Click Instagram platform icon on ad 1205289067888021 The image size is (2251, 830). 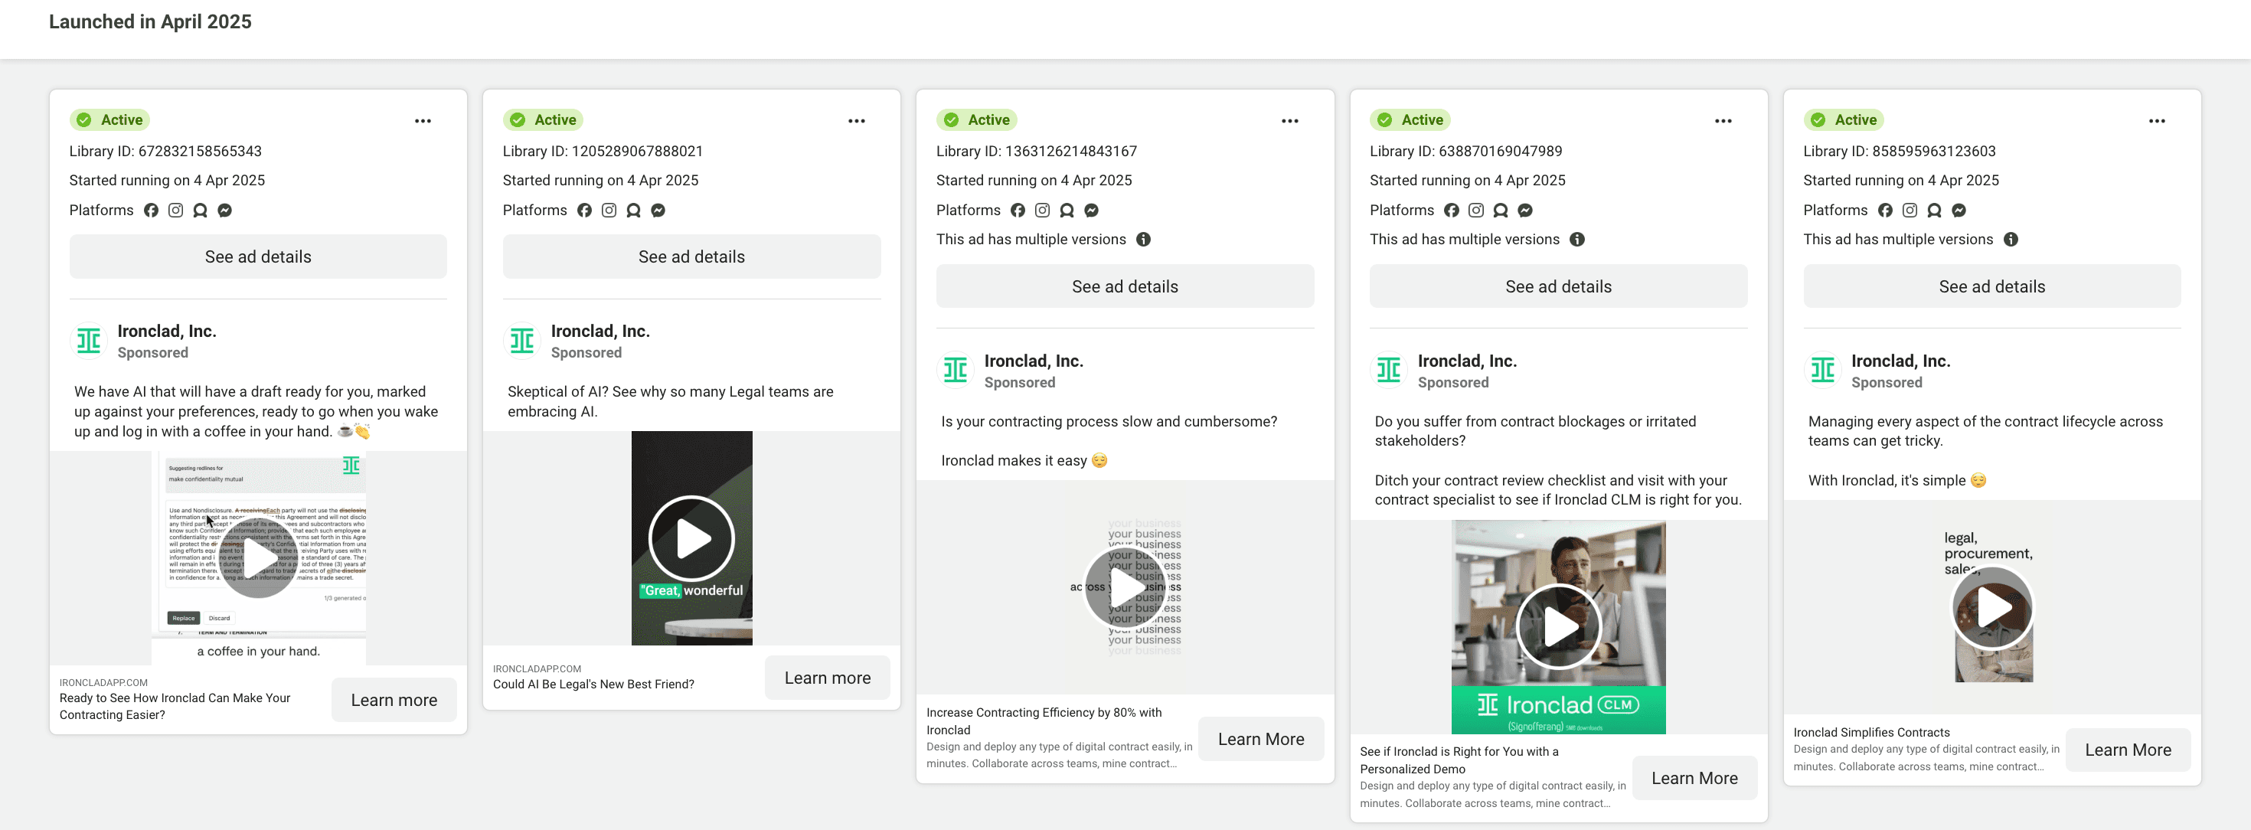(609, 210)
